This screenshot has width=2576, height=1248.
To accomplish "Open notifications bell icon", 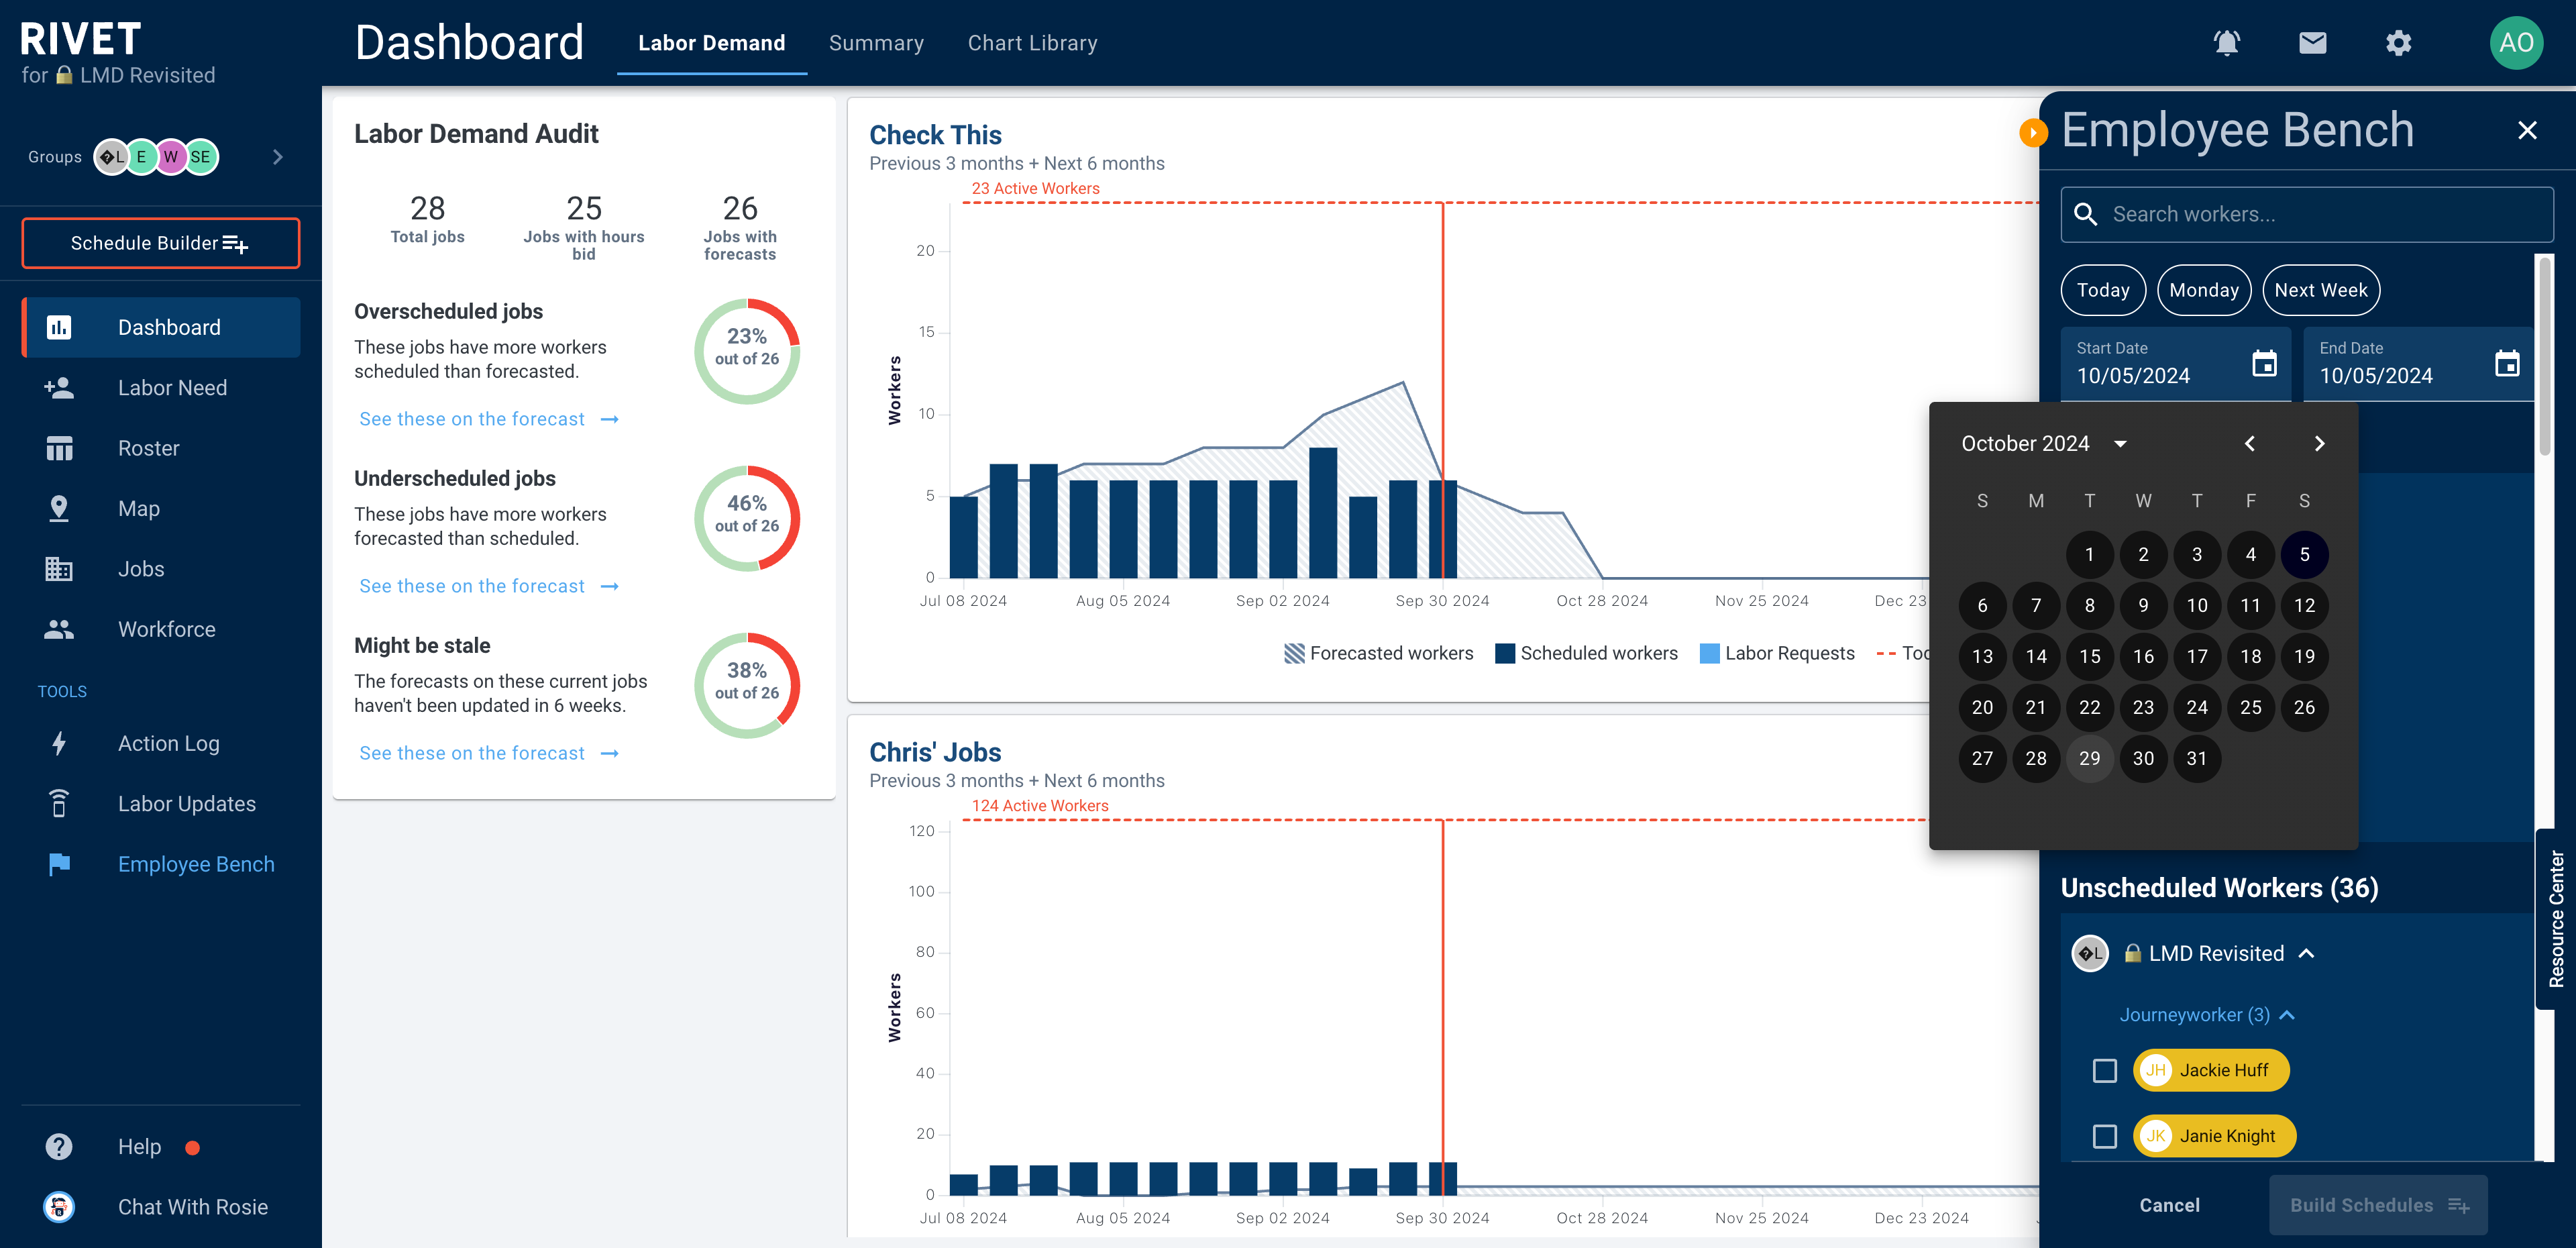I will tap(2226, 43).
